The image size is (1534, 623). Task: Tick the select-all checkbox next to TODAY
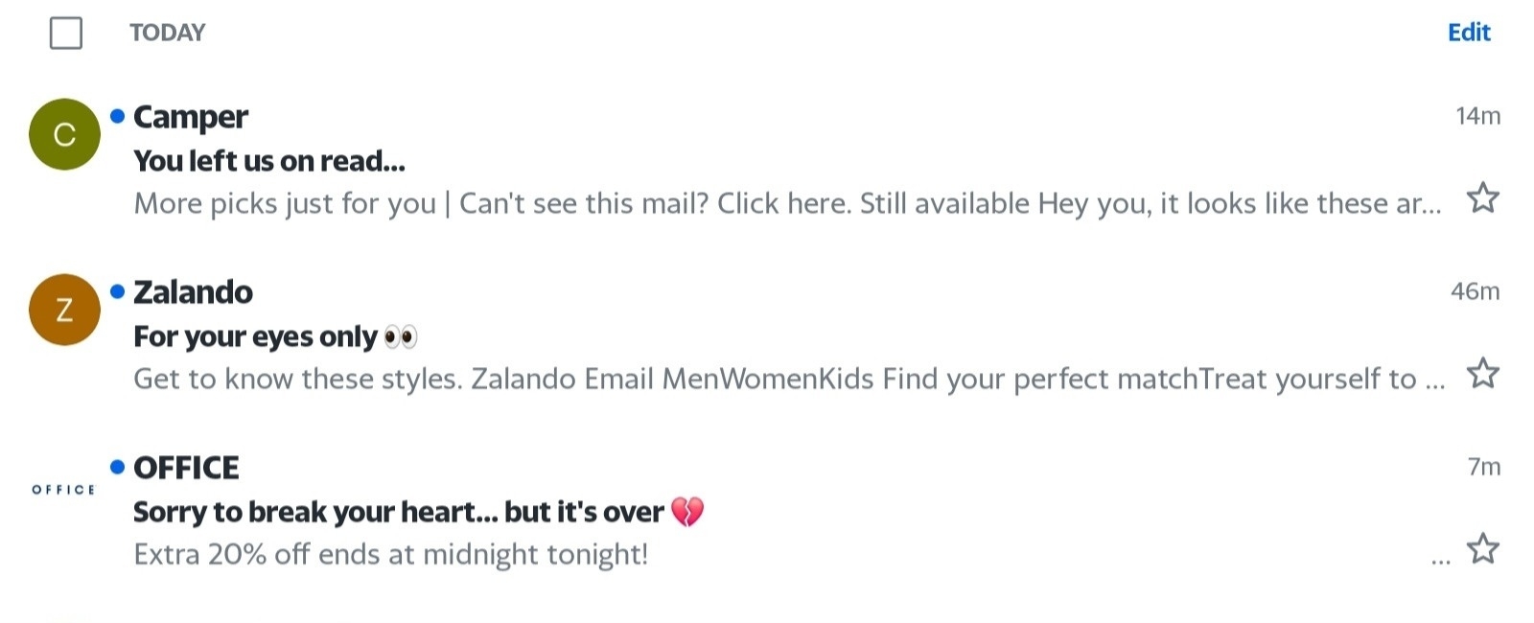pyautogui.click(x=66, y=33)
